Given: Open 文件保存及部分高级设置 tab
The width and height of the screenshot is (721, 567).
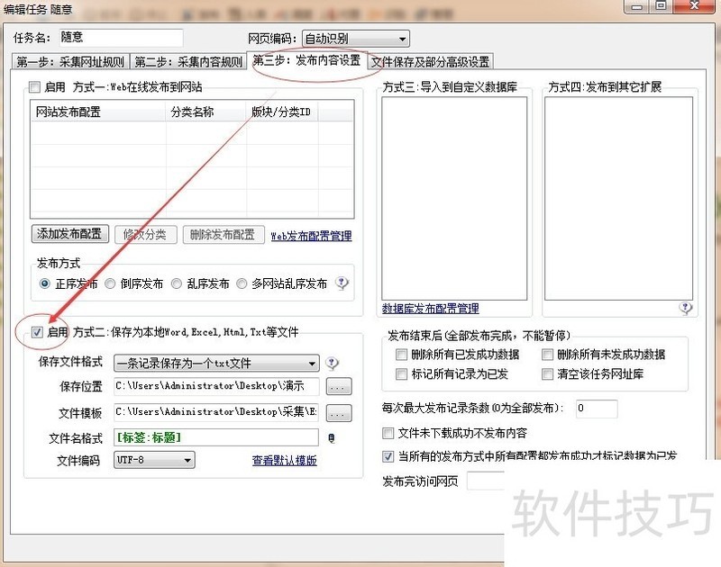Looking at the screenshot, I should pyautogui.click(x=431, y=62).
